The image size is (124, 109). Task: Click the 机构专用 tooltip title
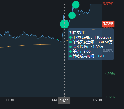(x=76, y=33)
